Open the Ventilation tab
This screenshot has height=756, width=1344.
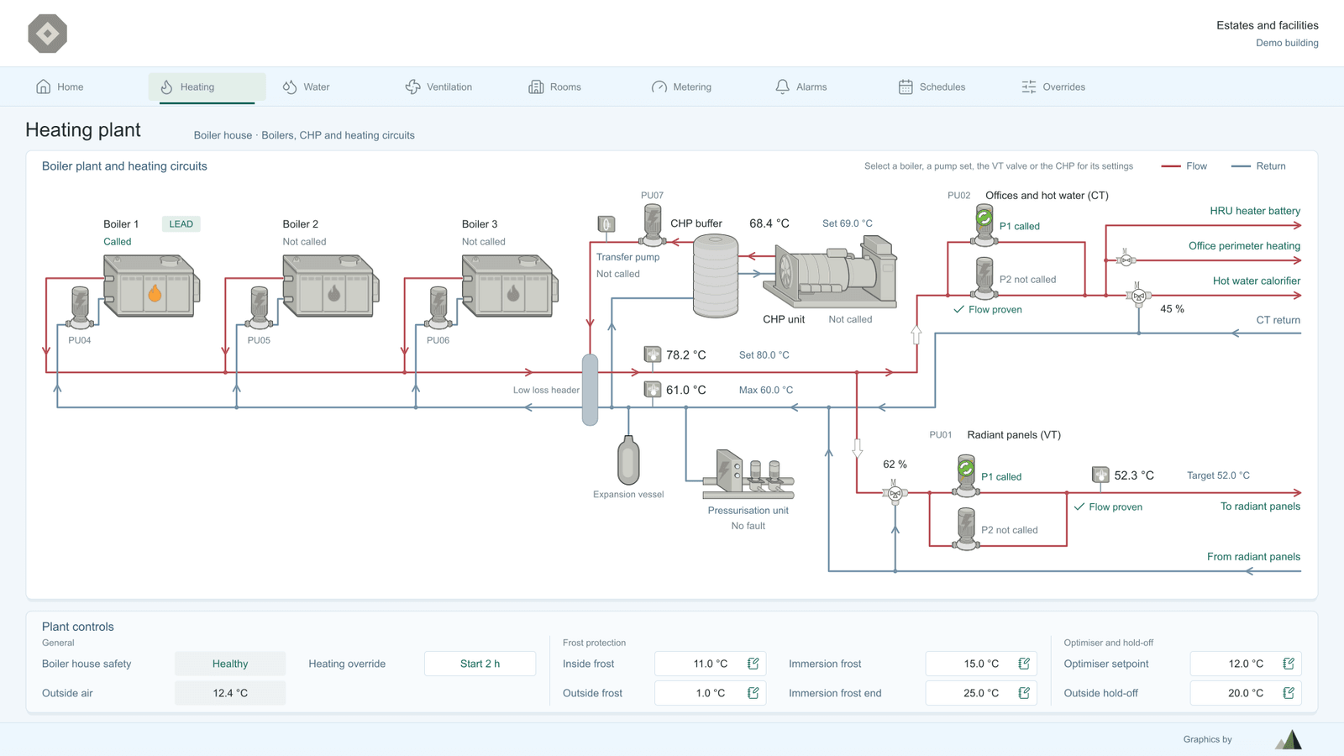[x=438, y=87]
